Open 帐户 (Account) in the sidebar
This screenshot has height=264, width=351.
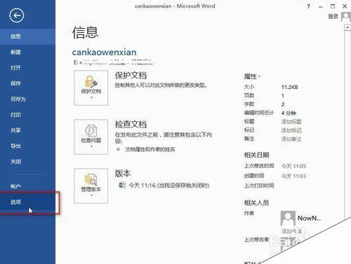(27, 186)
